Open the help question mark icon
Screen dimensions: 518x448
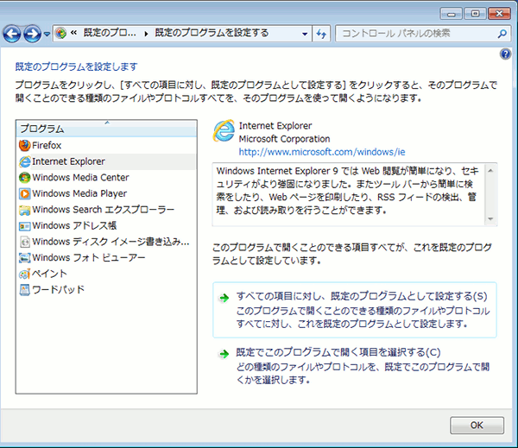tap(505, 54)
